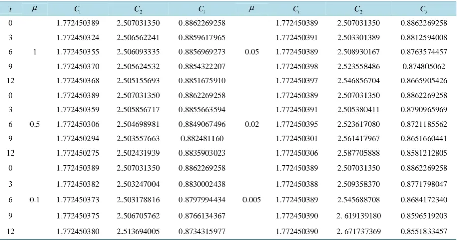
Task: Select the C2 value 2.504698981
Action: tap(138, 124)
